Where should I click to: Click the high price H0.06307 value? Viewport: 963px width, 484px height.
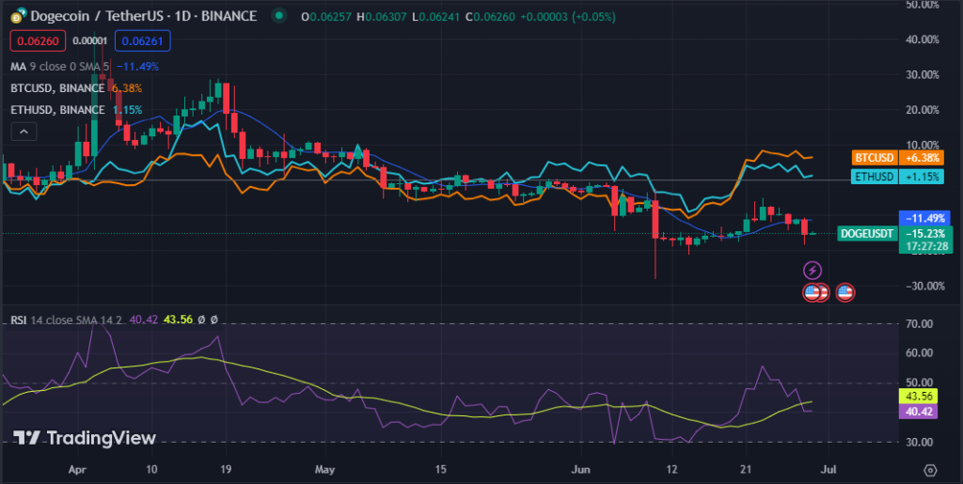[x=381, y=17]
